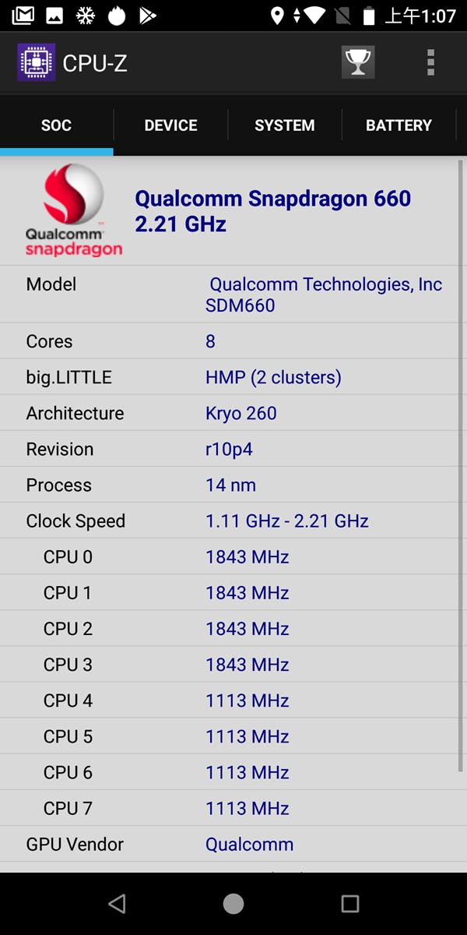Switch to the SYSTEM tab
The image size is (467, 935).
tap(284, 125)
